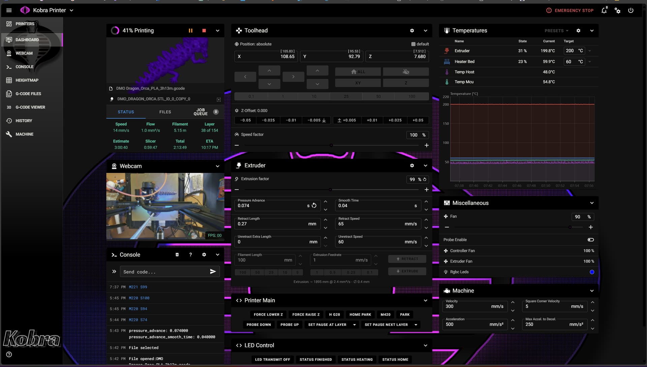
Task: Open Extruder target temperature dropdown
Action: coord(590,51)
